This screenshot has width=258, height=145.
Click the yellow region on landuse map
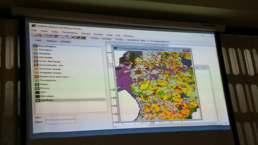coord(144,87)
